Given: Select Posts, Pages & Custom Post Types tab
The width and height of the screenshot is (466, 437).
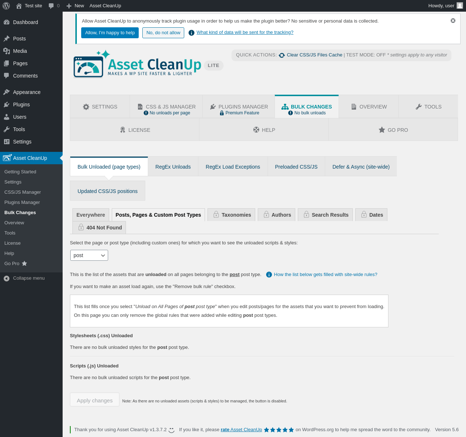Looking at the screenshot, I should pyautogui.click(x=158, y=215).
